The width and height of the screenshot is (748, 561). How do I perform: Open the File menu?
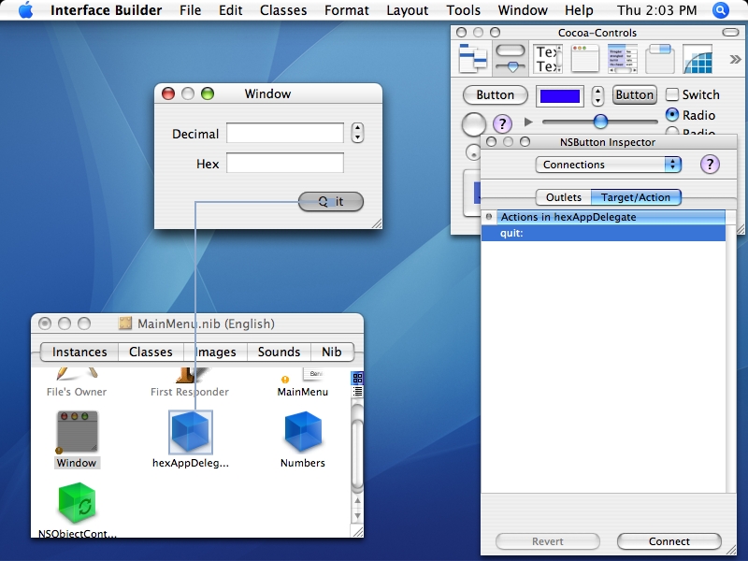(191, 10)
